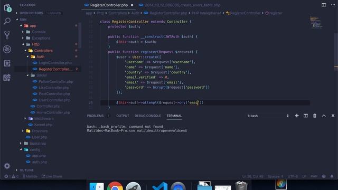
Task: Open Launchpad rocket icon in dock
Action: point(134,186)
